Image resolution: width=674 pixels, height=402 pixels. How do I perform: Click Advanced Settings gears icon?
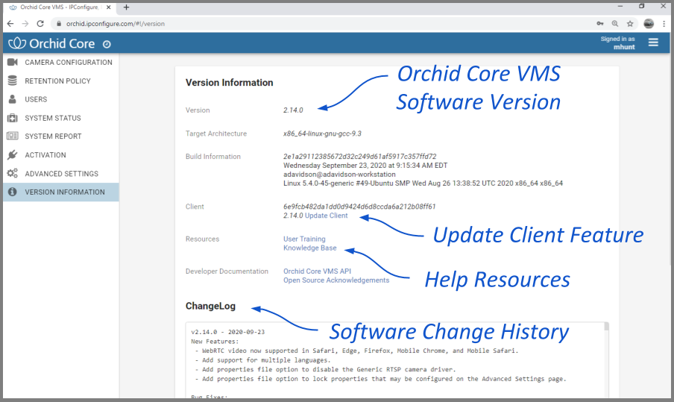coord(13,173)
